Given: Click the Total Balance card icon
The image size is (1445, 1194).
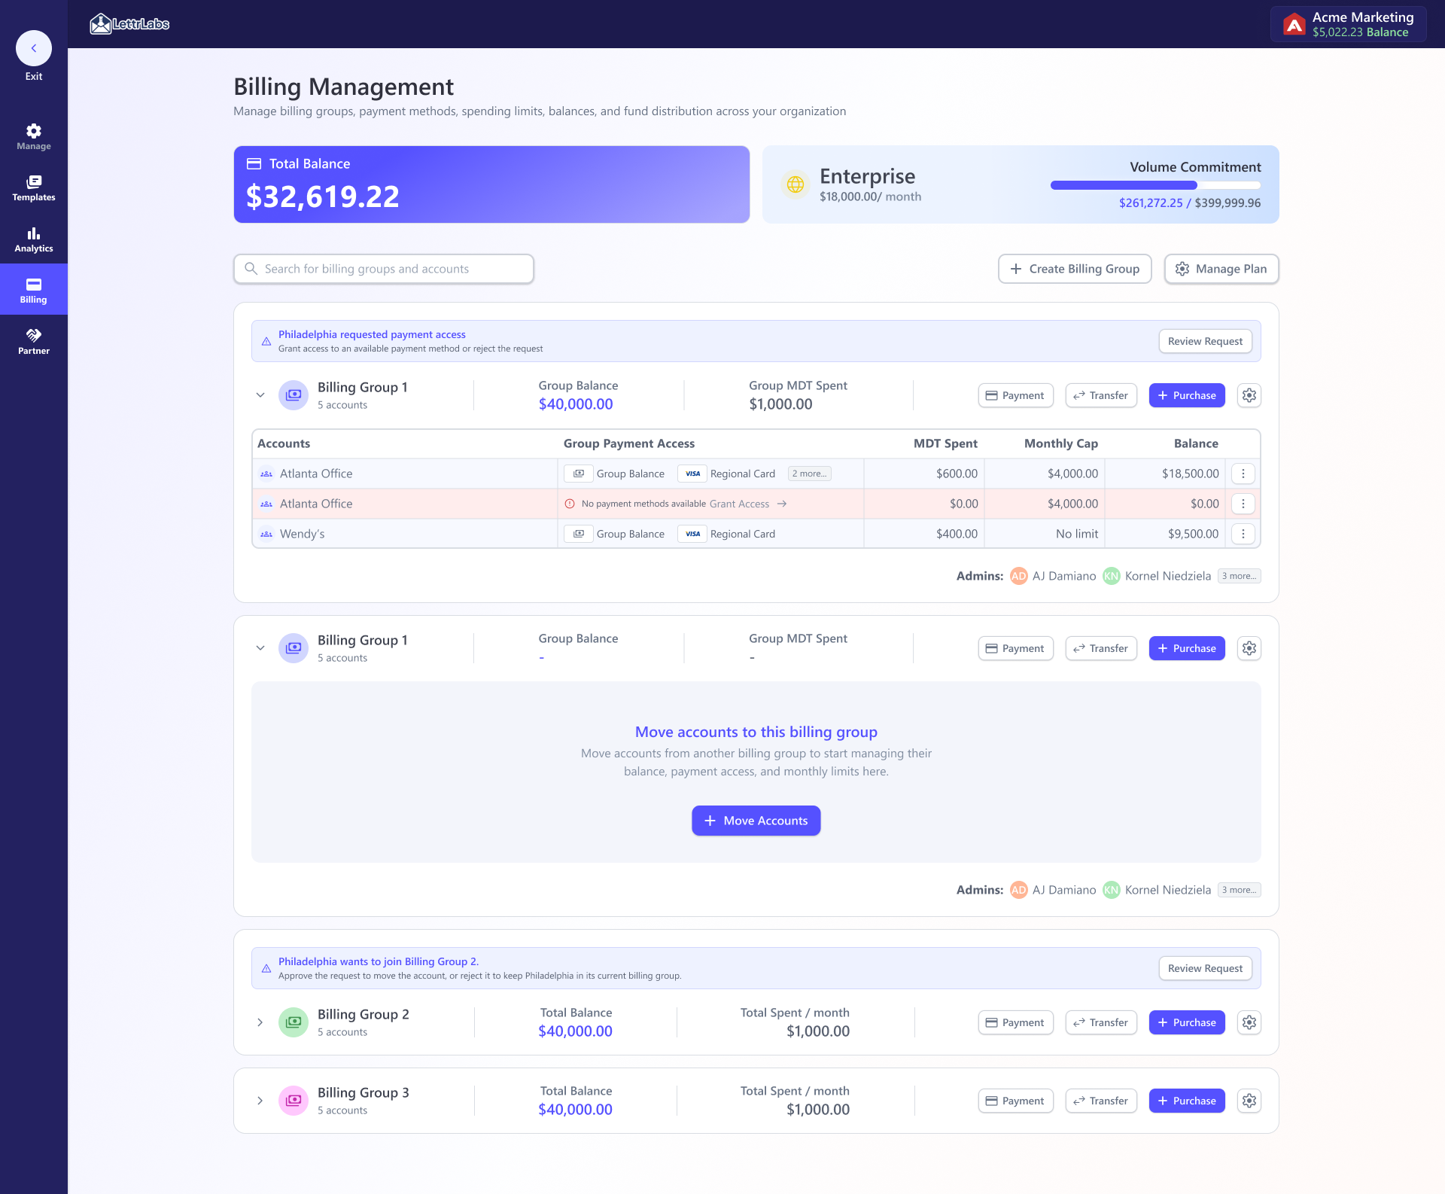Looking at the screenshot, I should pyautogui.click(x=254, y=163).
